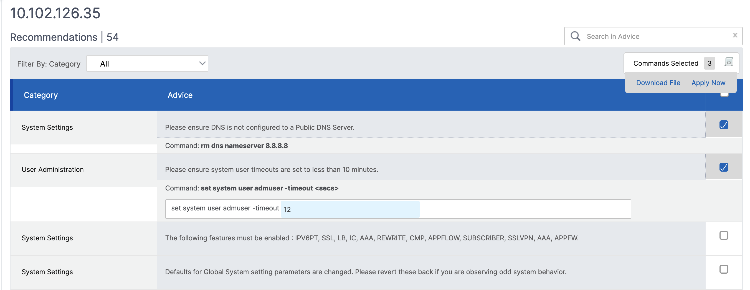
Task: Uncheck the DNS public server recommendation
Action: pos(724,124)
